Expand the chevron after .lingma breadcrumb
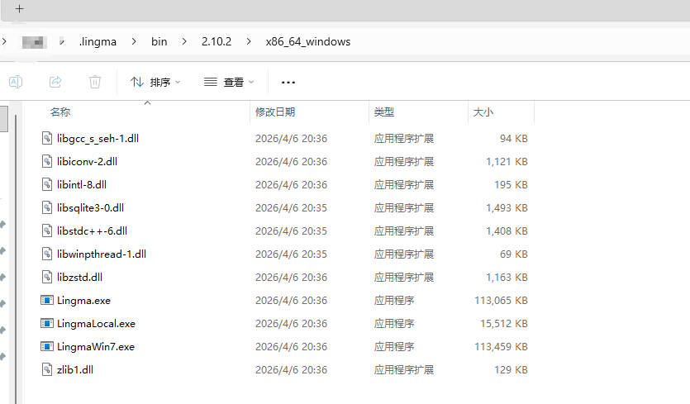Viewport: 690px width, 404px height. 134,41
